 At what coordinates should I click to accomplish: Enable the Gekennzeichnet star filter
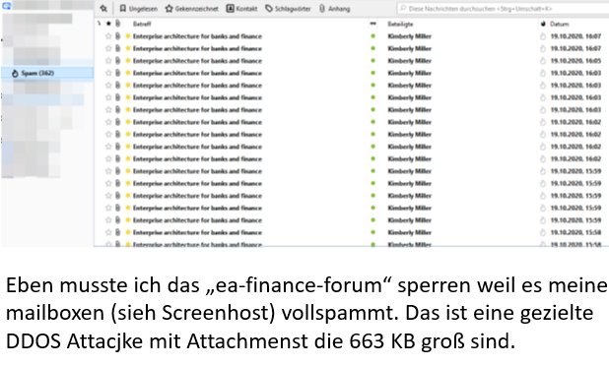(191, 9)
